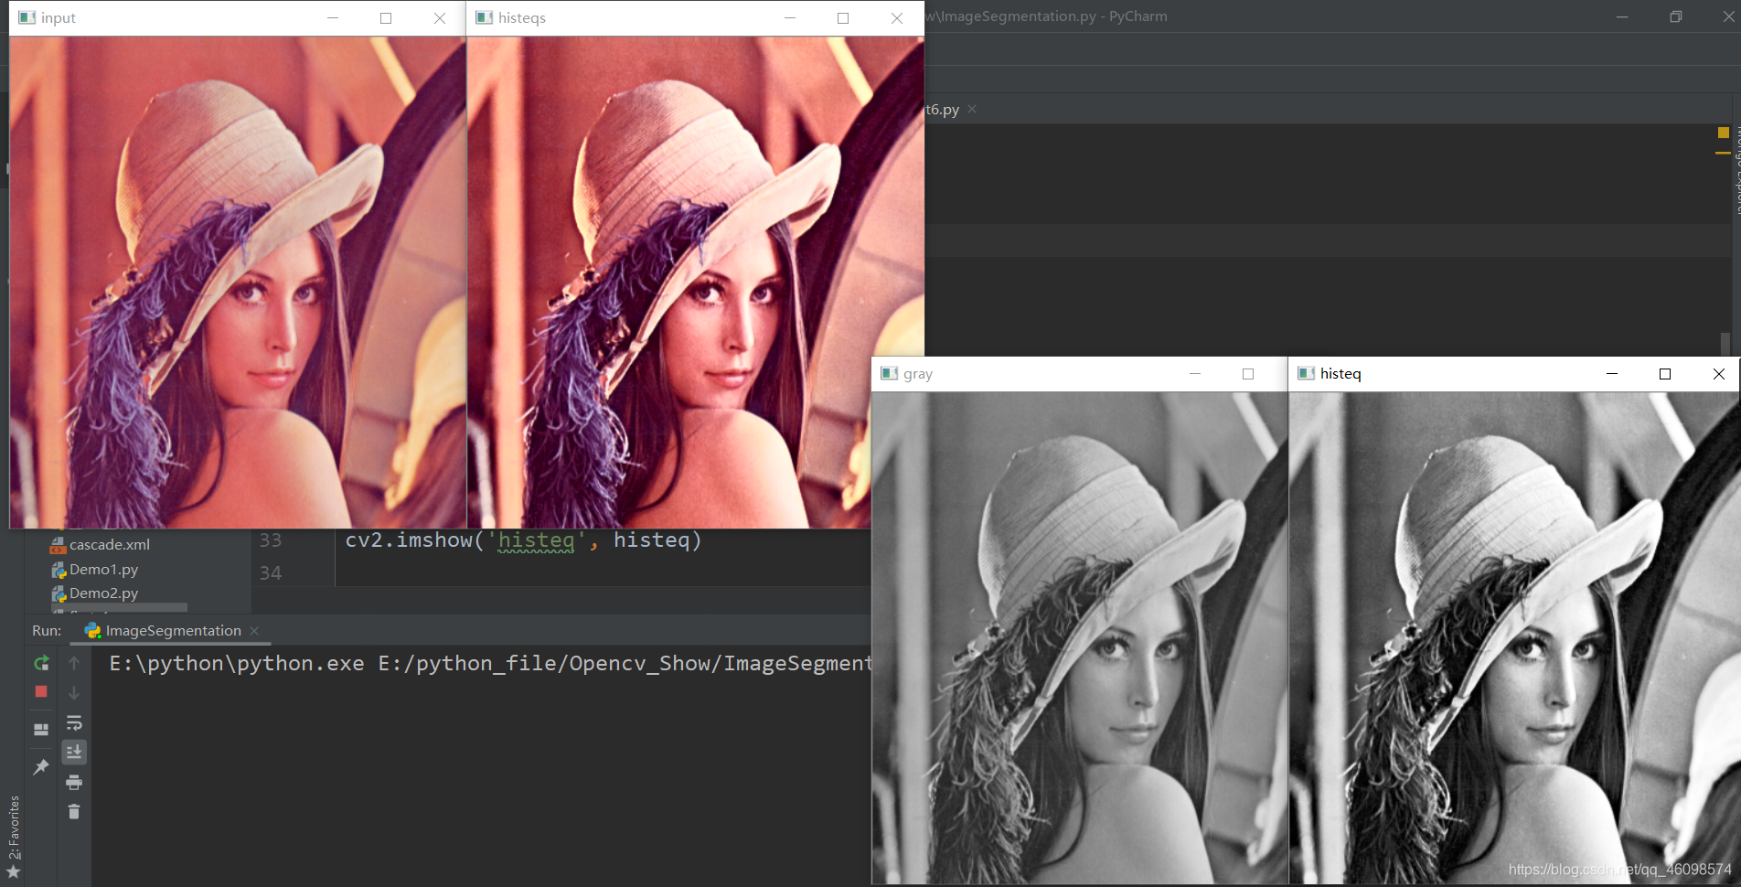Click the input window title bar text
Viewport: 1741px width, 887px height.
[x=59, y=18]
